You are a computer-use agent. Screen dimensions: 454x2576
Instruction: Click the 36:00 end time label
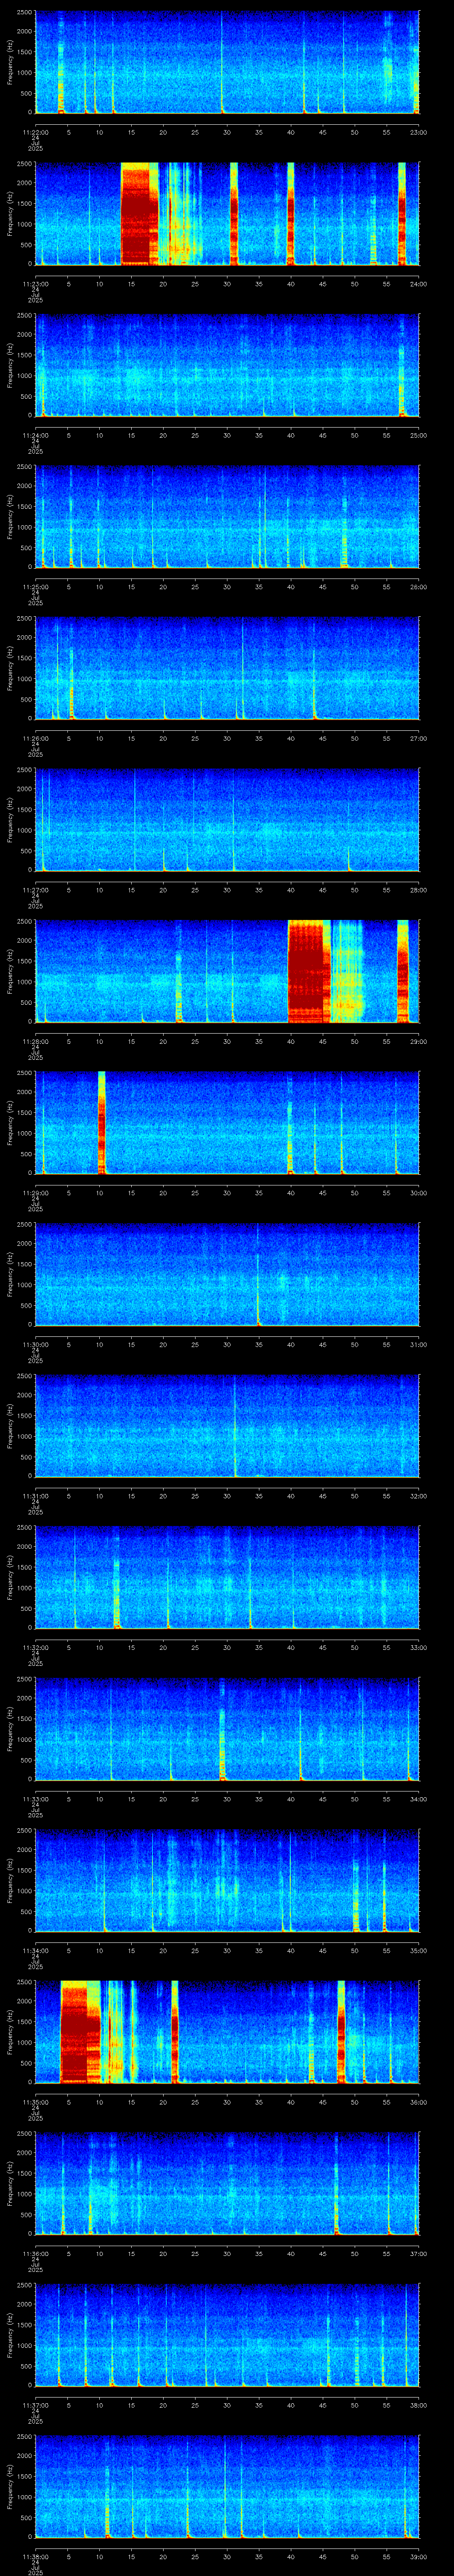(419, 2102)
